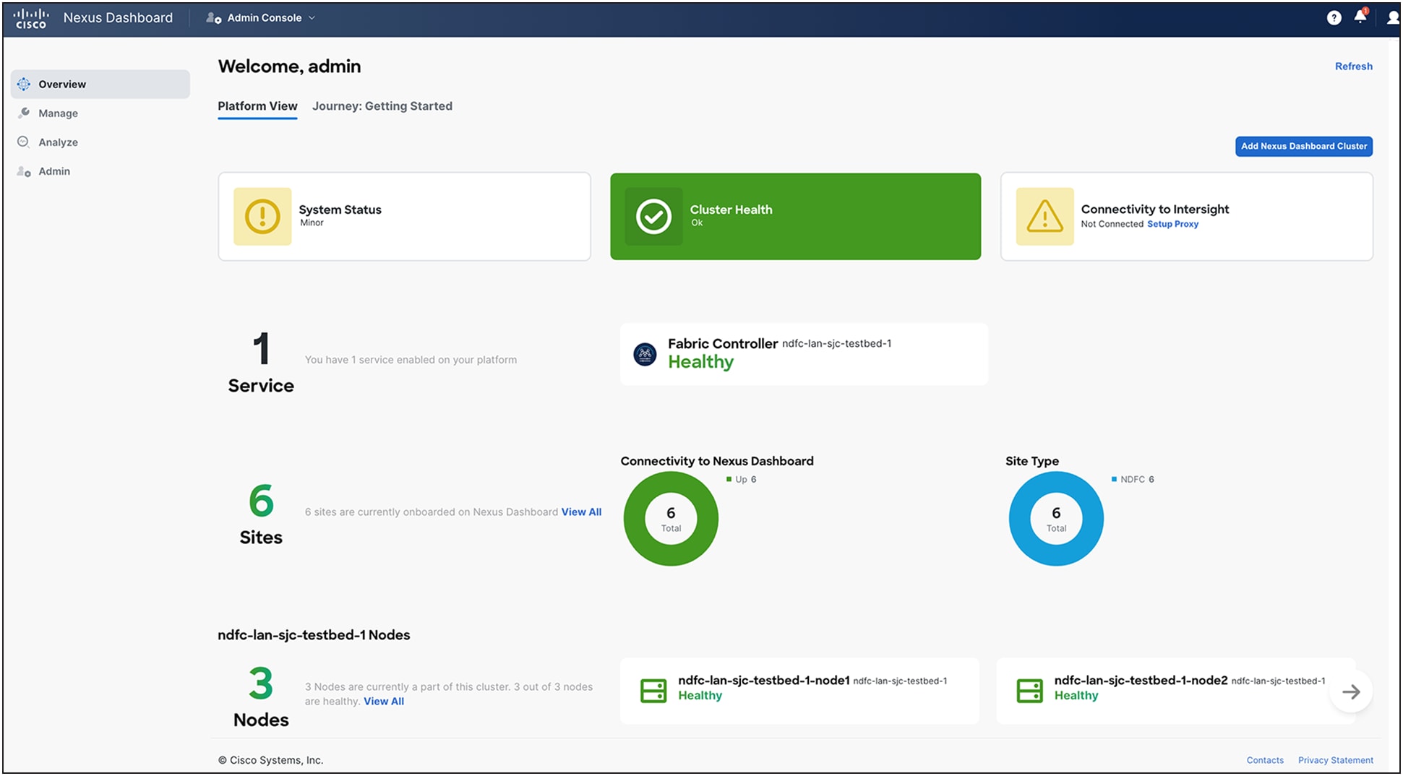
Task: Select Overview in the sidebar
Action: pyautogui.click(x=100, y=84)
